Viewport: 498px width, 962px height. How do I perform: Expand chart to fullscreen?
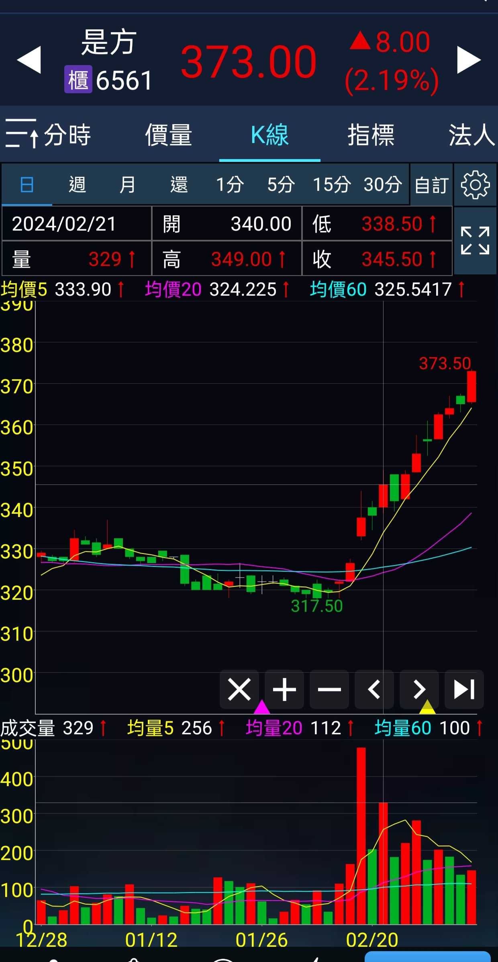475,241
